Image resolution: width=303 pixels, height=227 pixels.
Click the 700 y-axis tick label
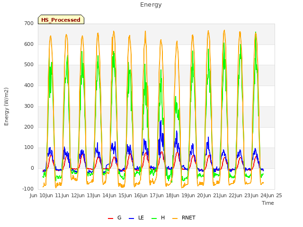(x=29, y=24)
